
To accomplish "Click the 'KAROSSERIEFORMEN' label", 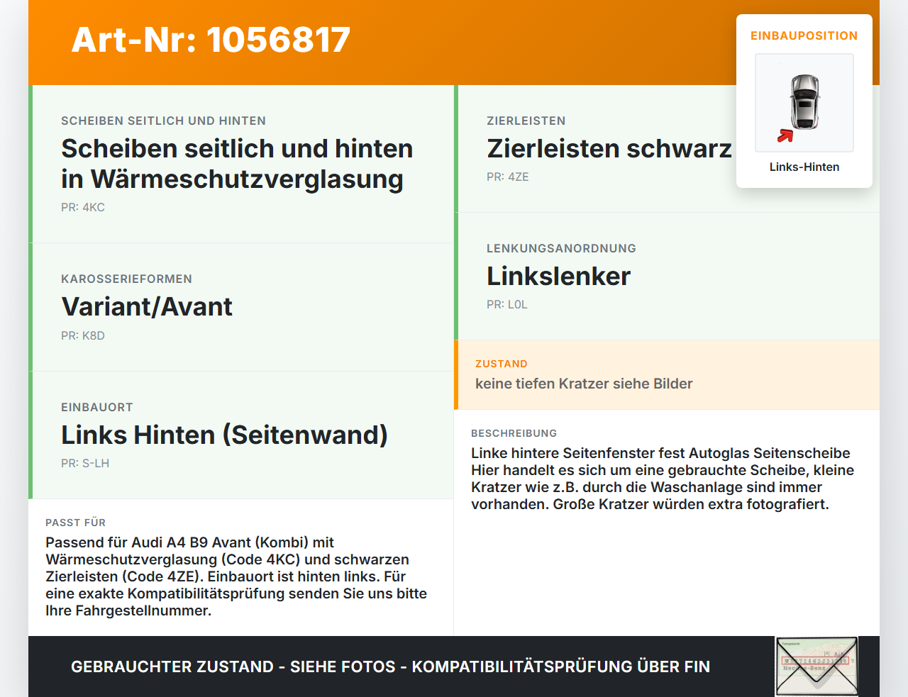I will (126, 279).
